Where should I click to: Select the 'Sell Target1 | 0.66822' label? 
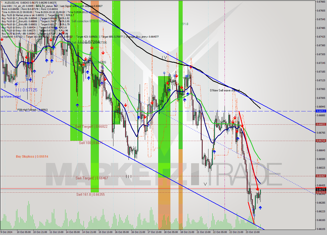(91, 126)
